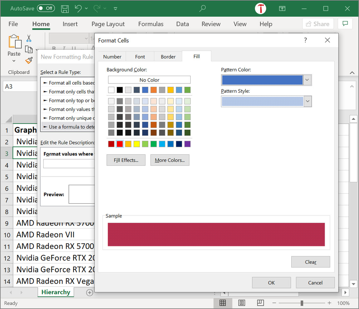This screenshot has width=359, height=309.
Task: Click the Undo arrow icon
Action: (78, 9)
